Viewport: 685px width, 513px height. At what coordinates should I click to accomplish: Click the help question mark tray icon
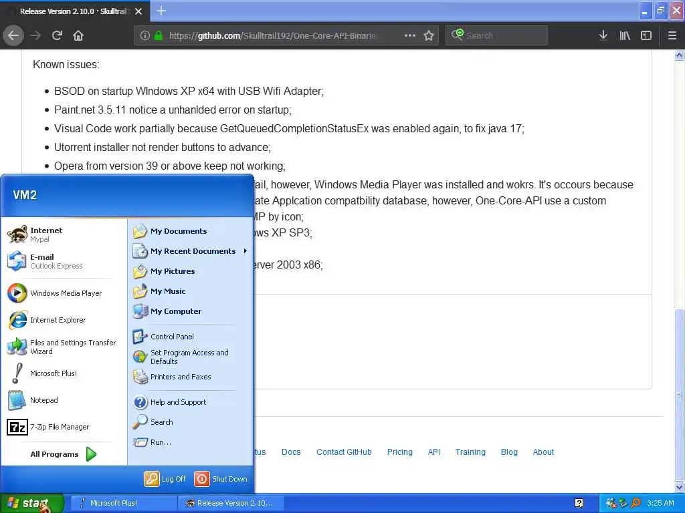click(579, 504)
